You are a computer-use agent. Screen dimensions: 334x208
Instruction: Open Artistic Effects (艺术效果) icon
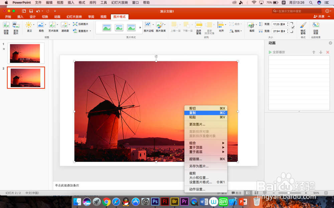coord(52,25)
